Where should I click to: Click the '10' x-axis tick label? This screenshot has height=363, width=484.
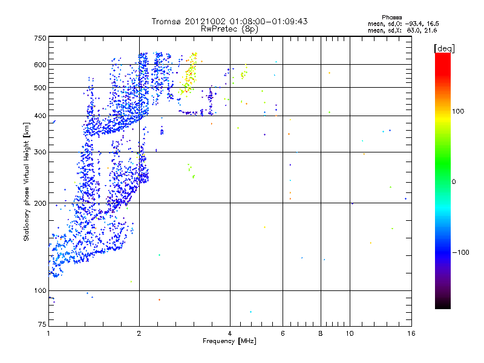click(350, 333)
